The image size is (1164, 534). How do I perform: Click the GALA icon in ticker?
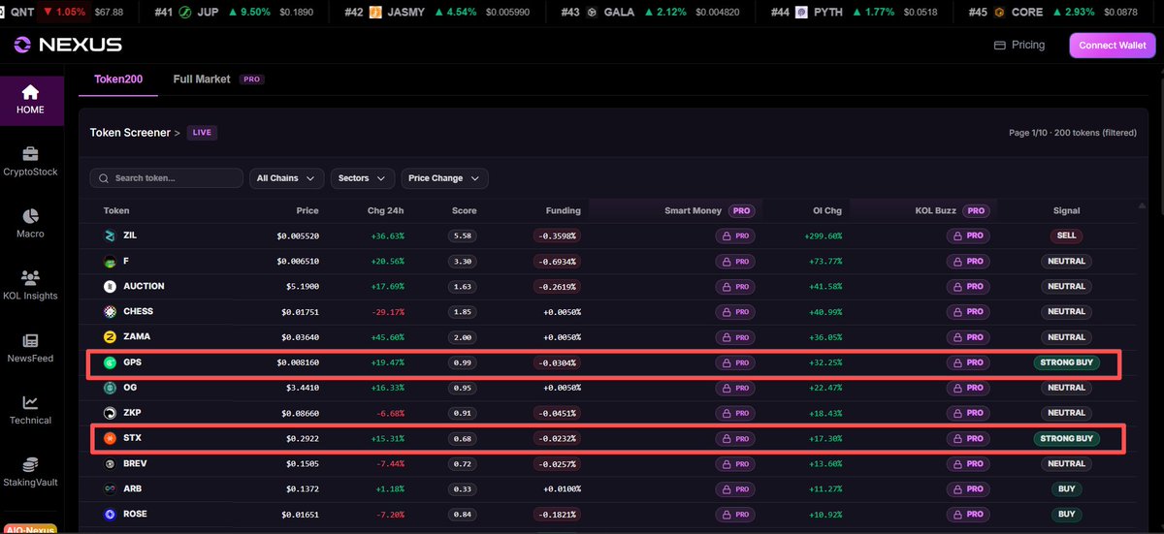point(591,13)
